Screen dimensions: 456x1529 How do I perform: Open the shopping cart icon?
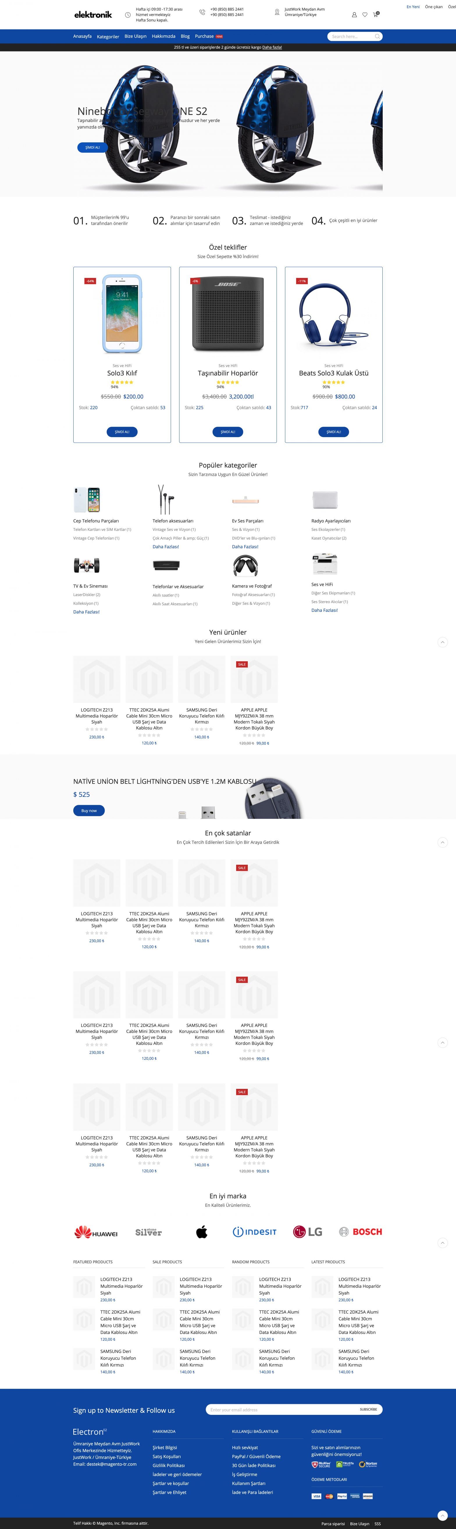(x=375, y=14)
